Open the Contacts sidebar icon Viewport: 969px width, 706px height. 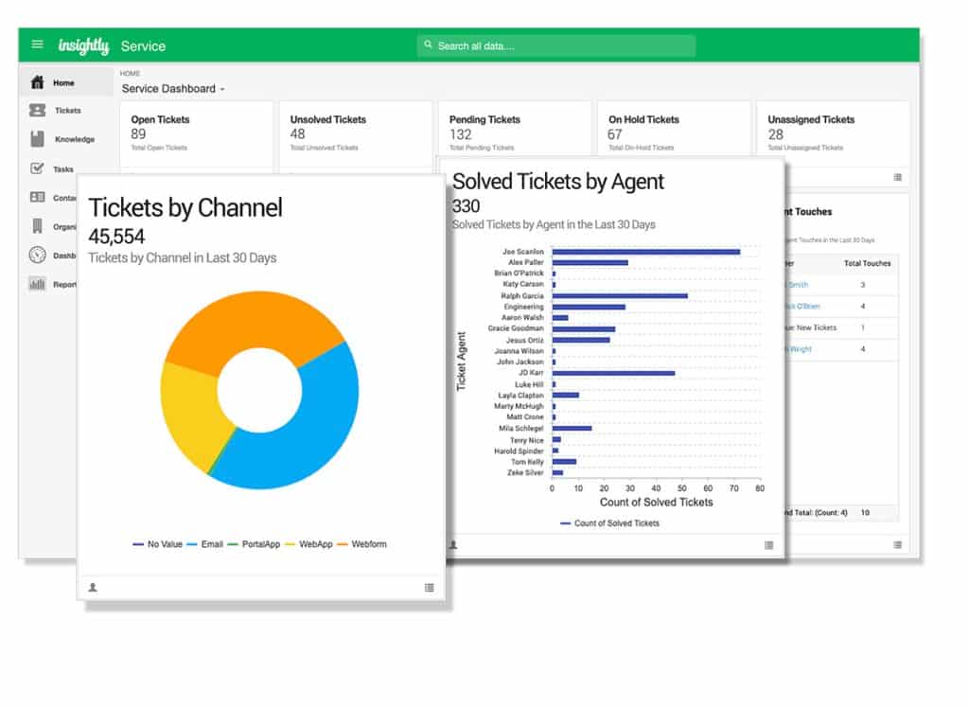(x=38, y=197)
